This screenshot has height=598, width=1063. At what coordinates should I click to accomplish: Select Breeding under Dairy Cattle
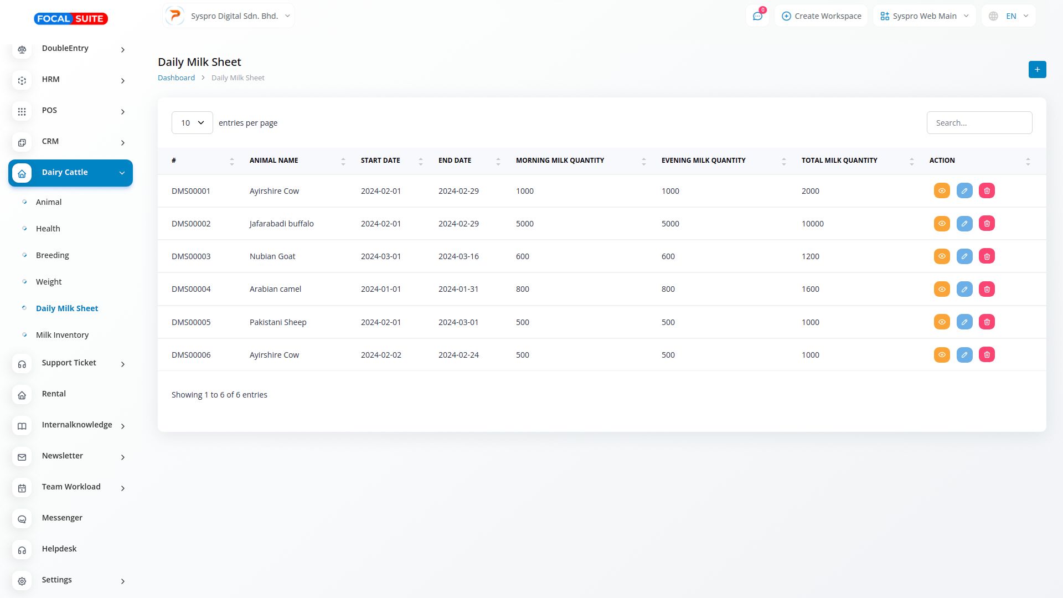click(x=52, y=255)
